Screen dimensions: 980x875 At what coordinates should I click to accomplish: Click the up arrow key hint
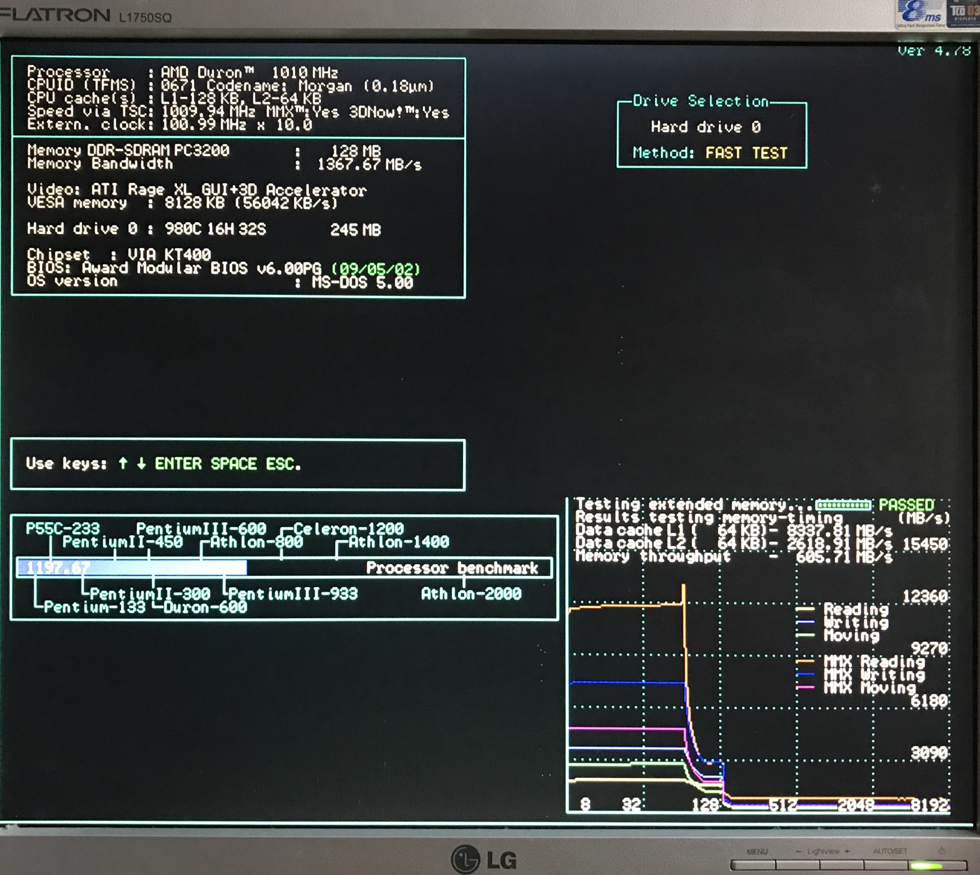point(123,463)
